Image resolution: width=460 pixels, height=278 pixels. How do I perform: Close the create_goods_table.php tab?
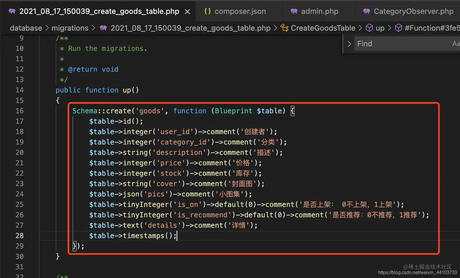[x=187, y=12]
